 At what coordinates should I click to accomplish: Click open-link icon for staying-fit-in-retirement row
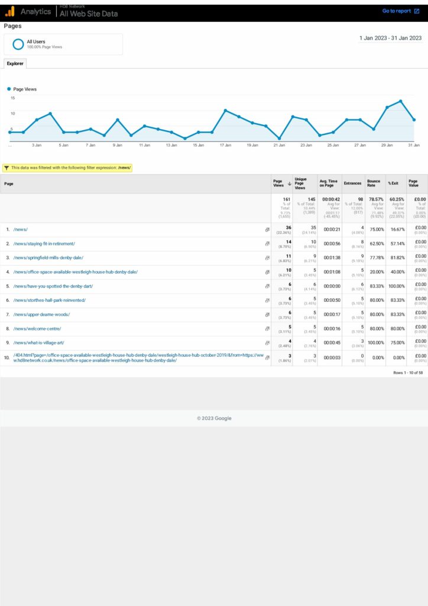[x=267, y=244]
